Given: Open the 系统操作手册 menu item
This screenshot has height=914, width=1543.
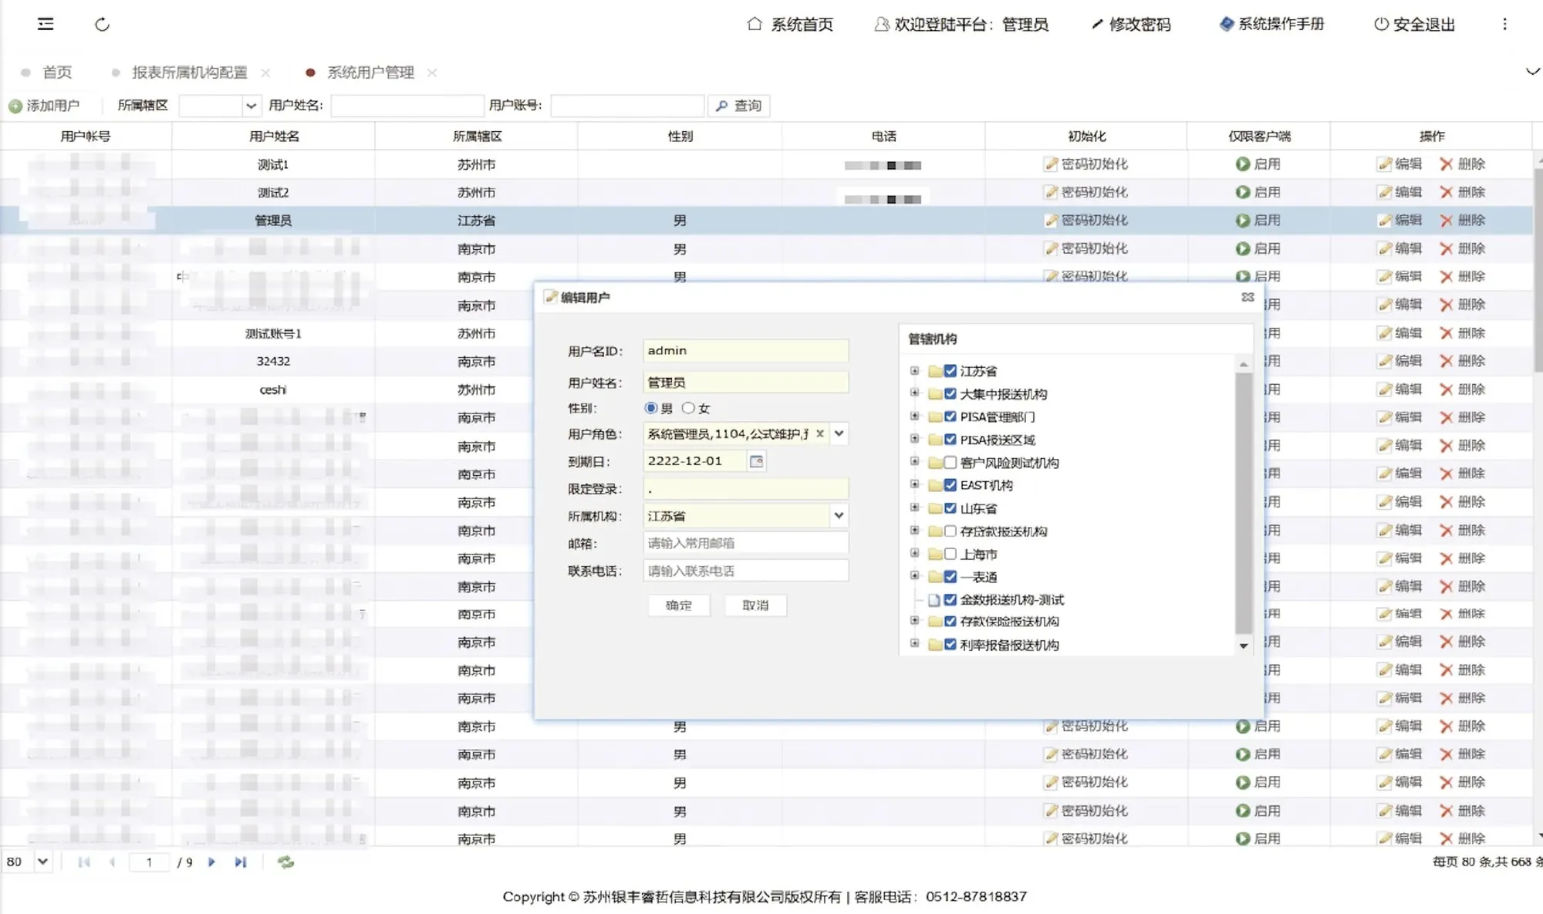Looking at the screenshot, I should coord(1271,24).
